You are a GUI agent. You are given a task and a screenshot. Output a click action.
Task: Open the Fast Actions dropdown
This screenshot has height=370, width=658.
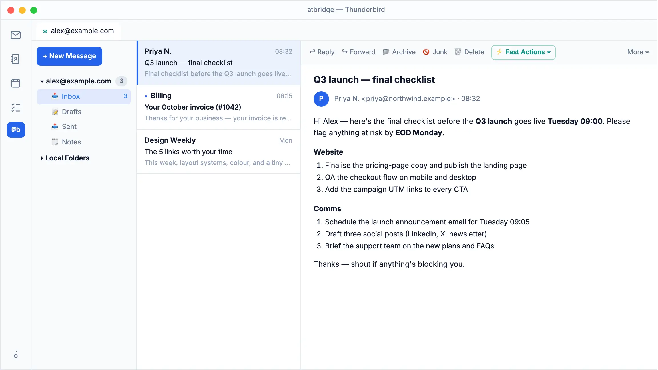[523, 52]
